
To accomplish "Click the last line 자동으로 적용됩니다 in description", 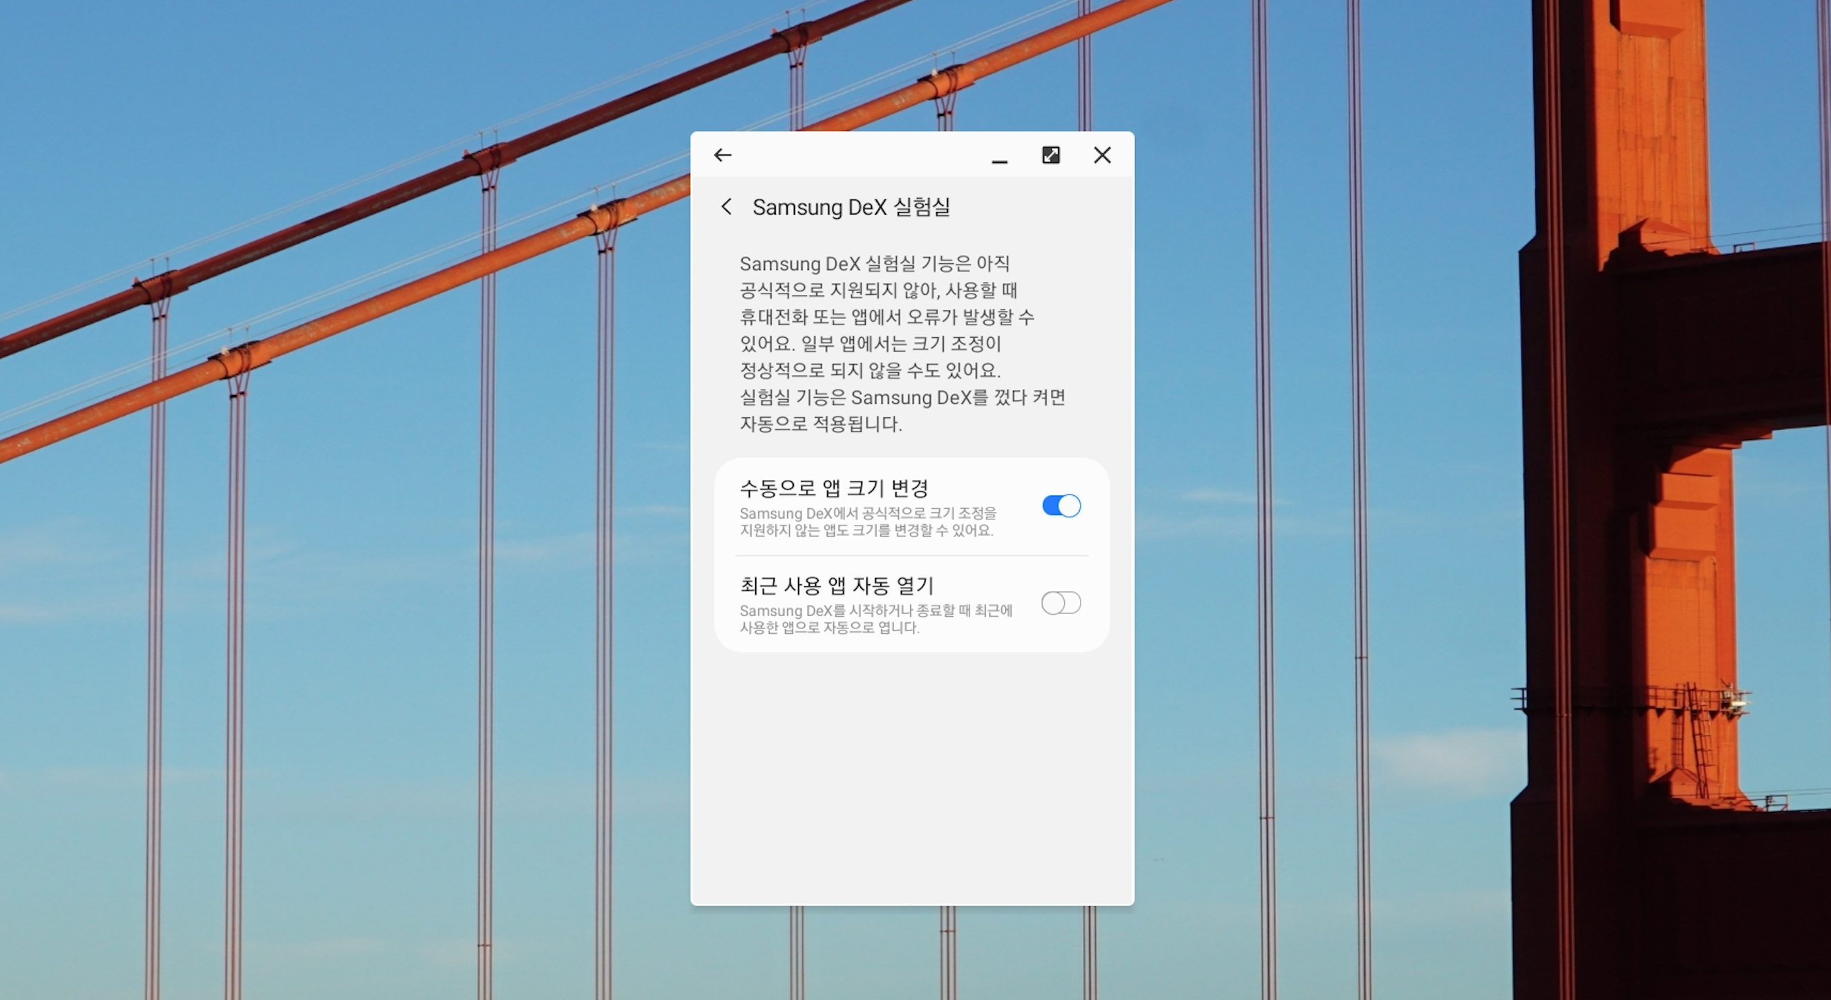I will coord(821,424).
